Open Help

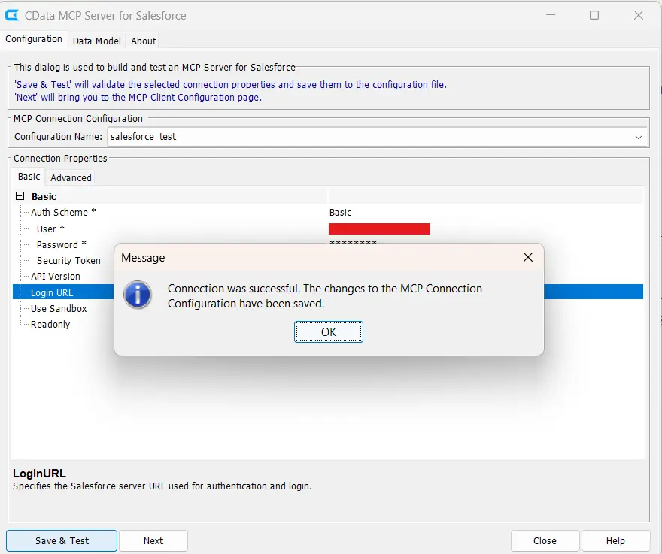click(x=615, y=540)
